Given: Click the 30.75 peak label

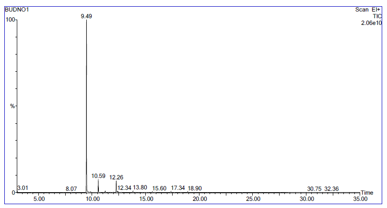Looking at the screenshot, I should click(314, 189).
